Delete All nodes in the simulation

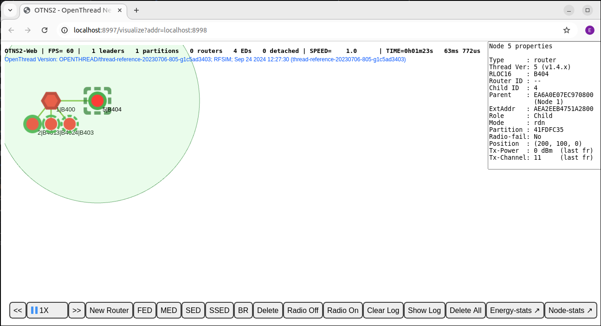pyautogui.click(x=465, y=310)
